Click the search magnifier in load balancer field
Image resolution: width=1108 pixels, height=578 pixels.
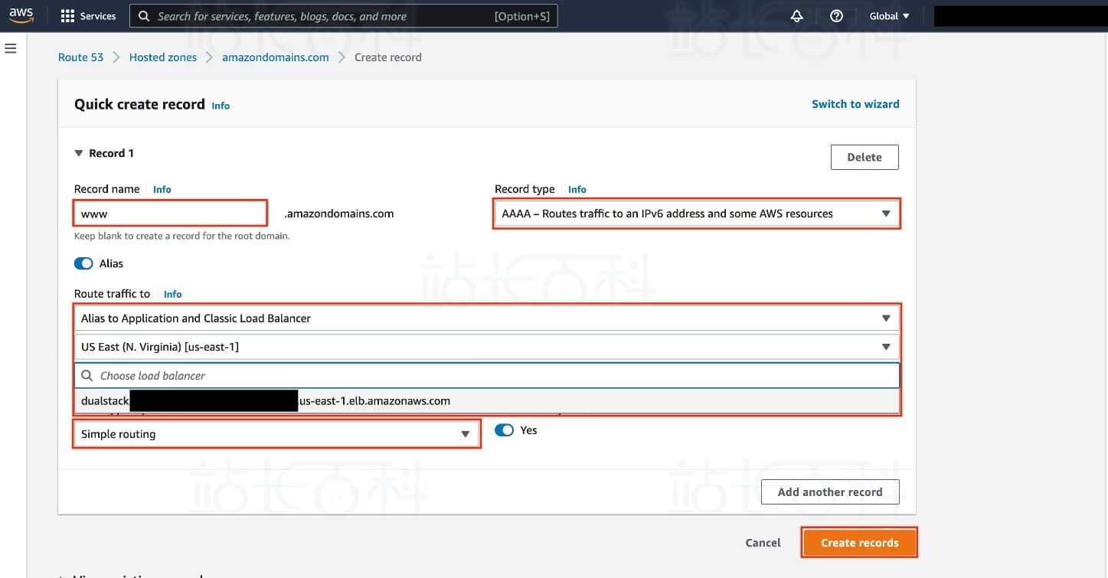point(87,376)
